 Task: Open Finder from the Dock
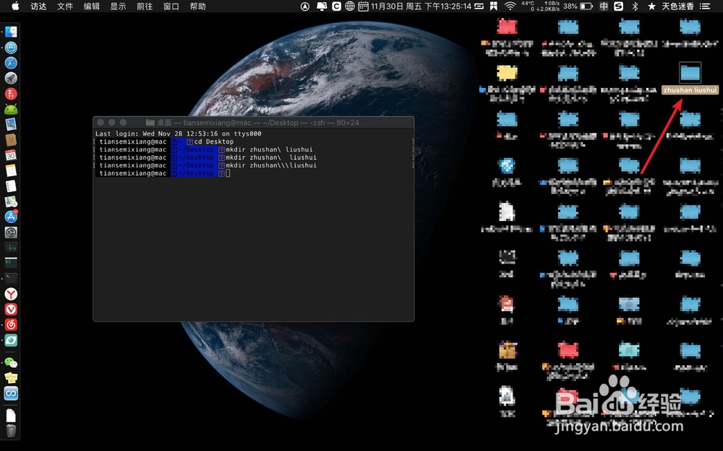pos(11,31)
